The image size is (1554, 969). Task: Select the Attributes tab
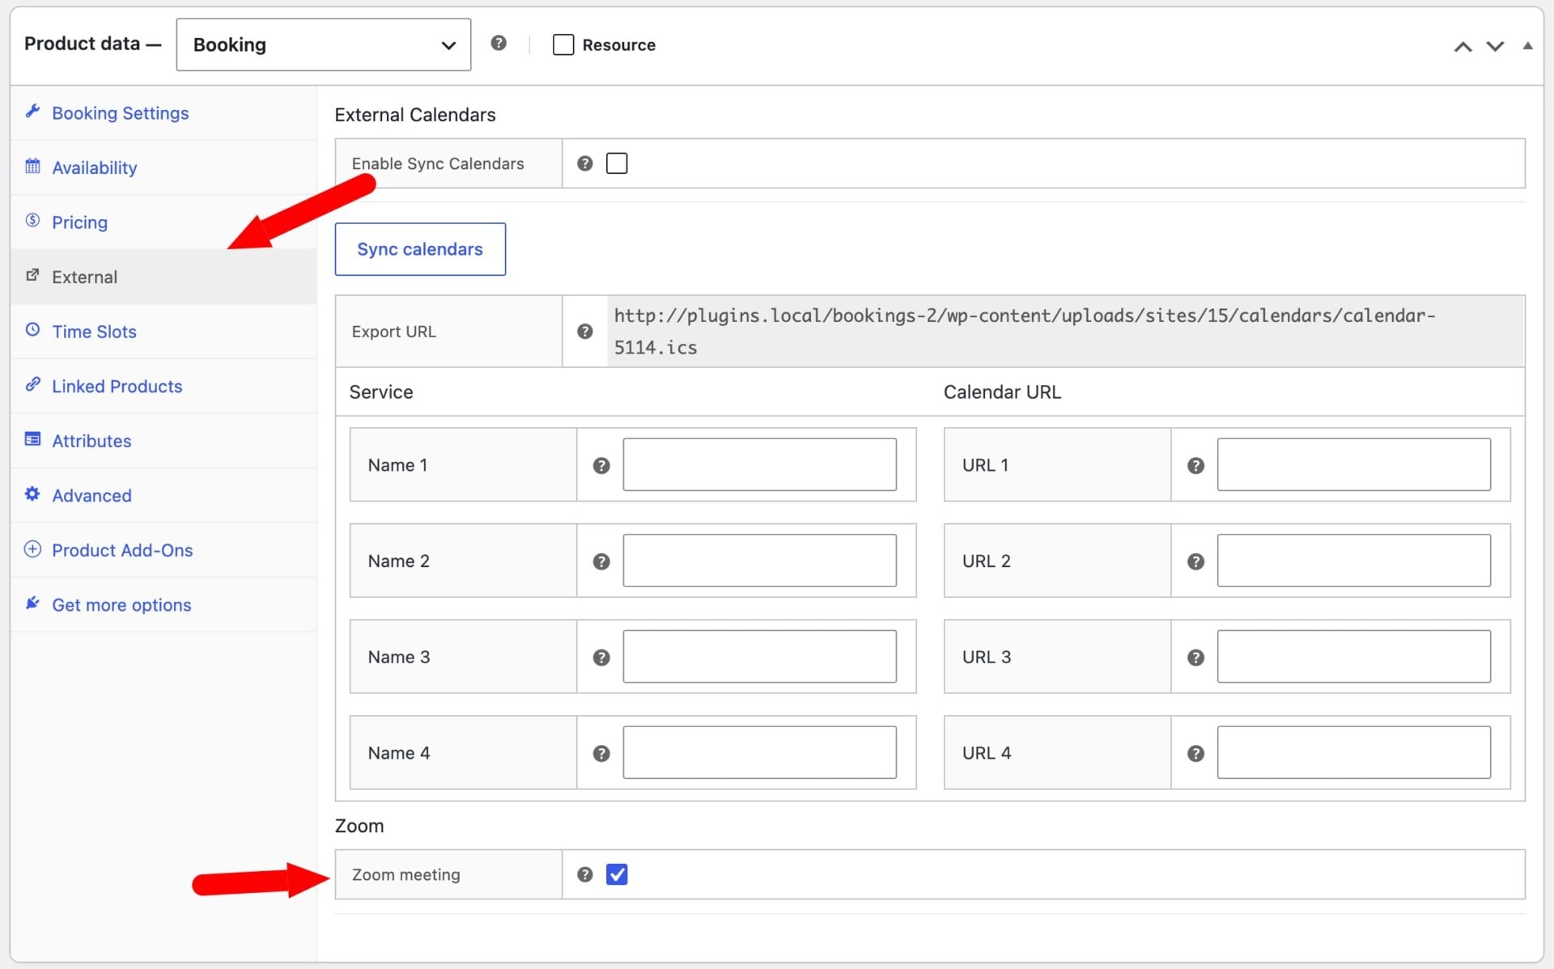click(163, 441)
